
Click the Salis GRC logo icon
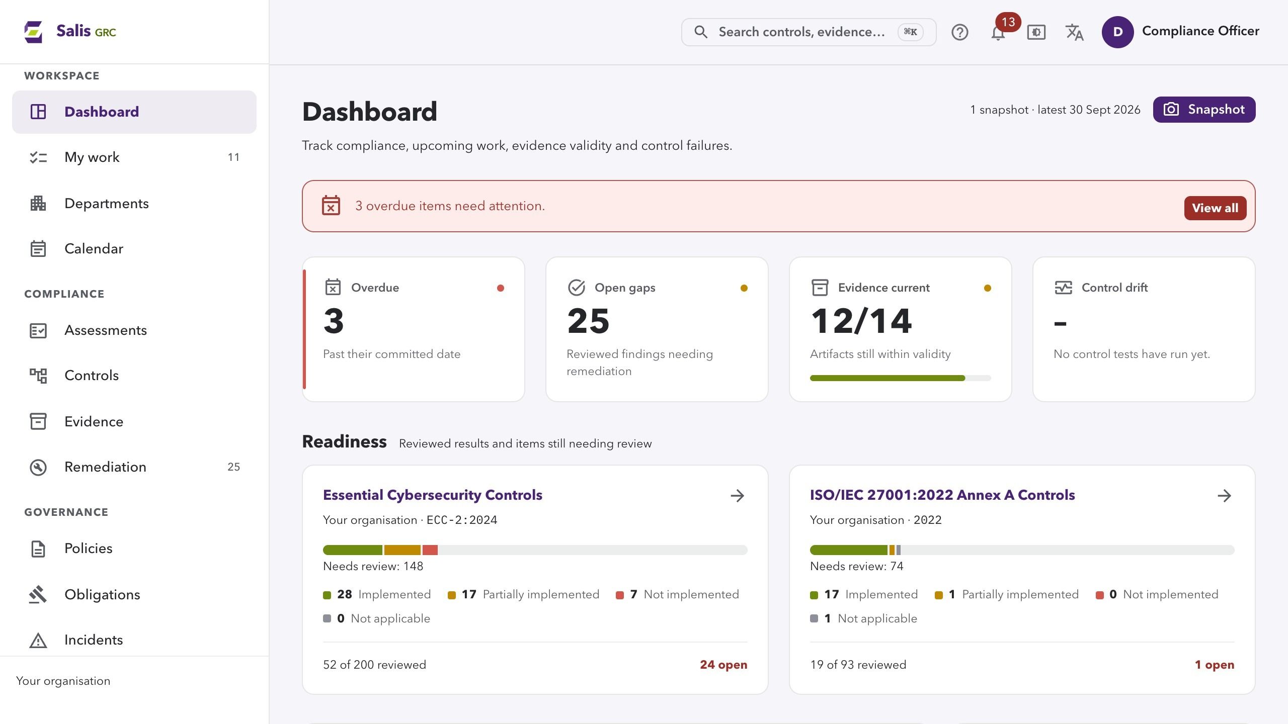point(34,32)
